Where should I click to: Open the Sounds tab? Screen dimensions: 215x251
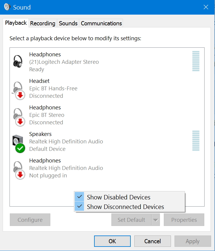click(x=68, y=23)
